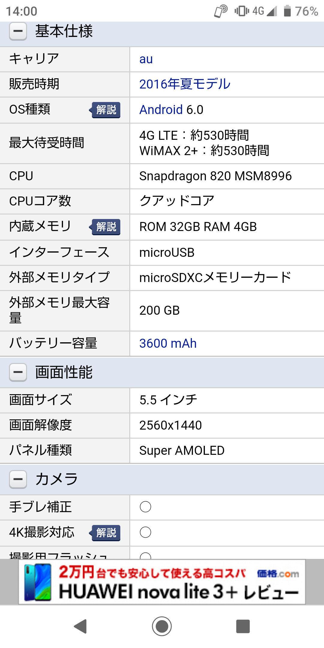The width and height of the screenshot is (324, 648).
Task: Open the au carrier link
Action: [146, 59]
